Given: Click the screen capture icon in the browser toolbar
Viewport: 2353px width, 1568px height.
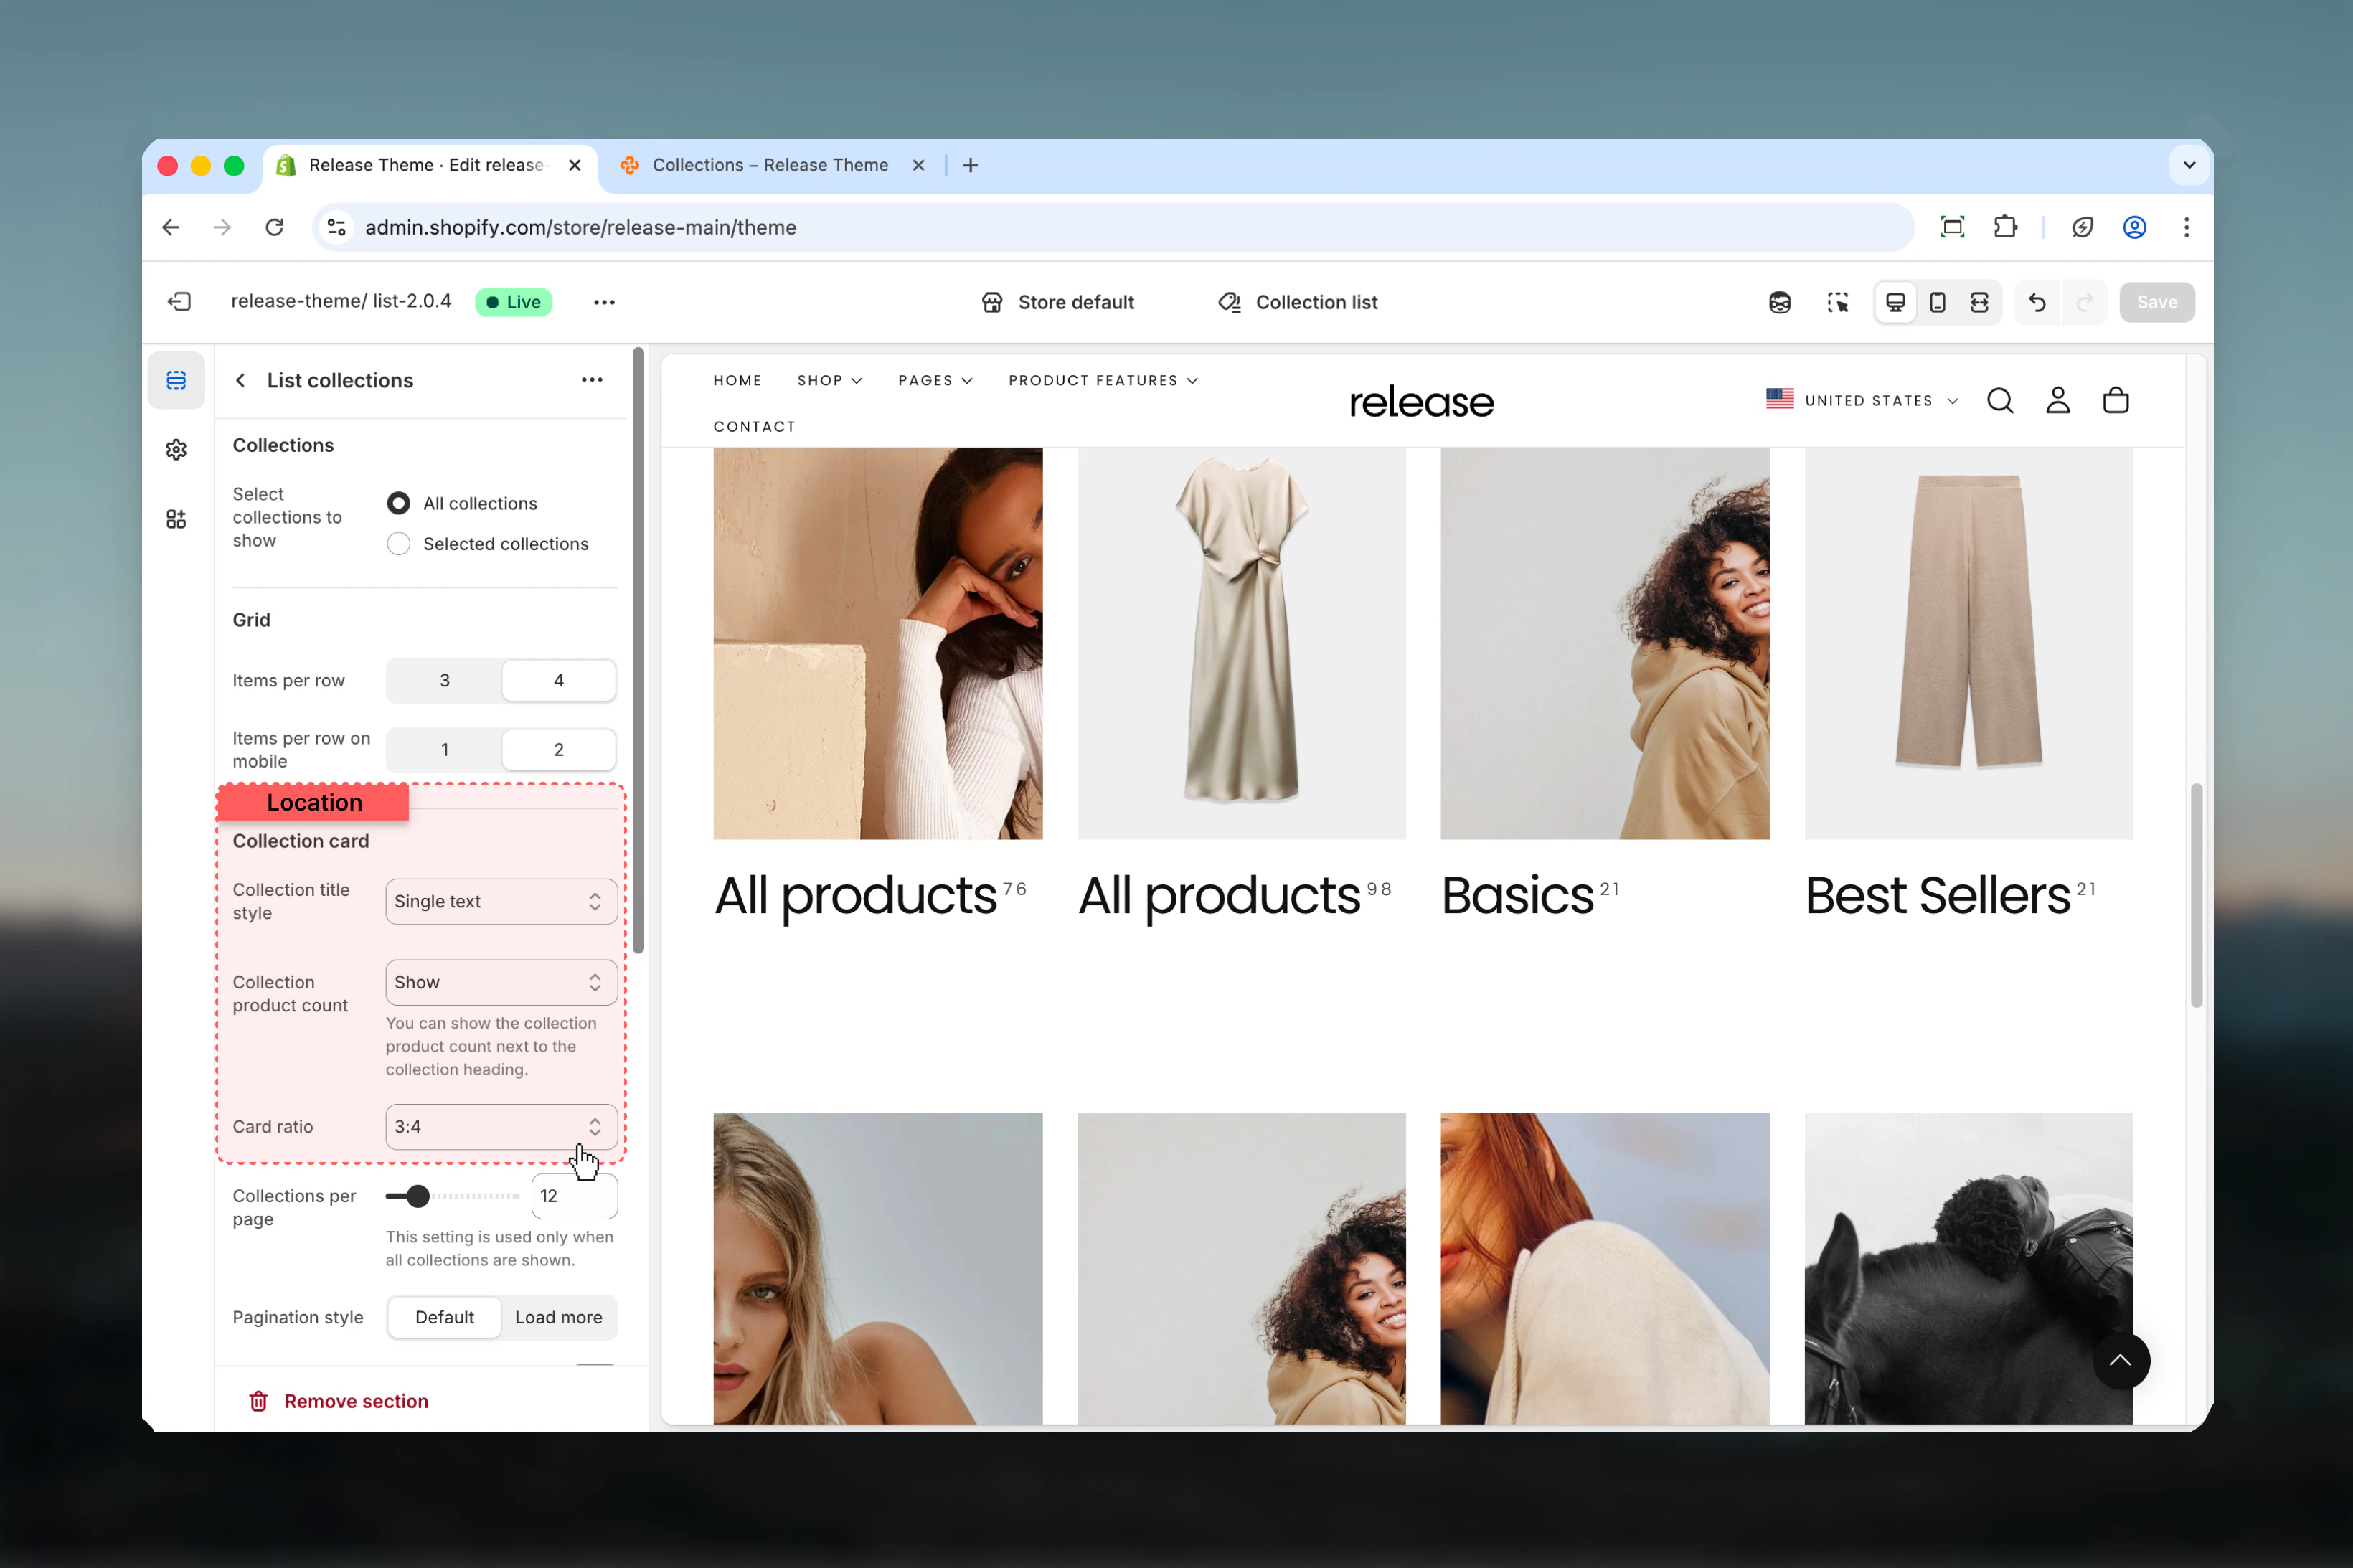Looking at the screenshot, I should pos(1953,228).
